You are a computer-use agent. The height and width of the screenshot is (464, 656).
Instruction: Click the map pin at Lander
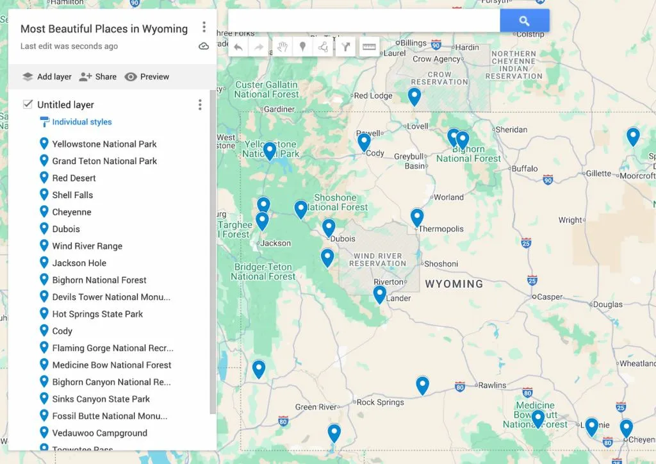point(379,295)
